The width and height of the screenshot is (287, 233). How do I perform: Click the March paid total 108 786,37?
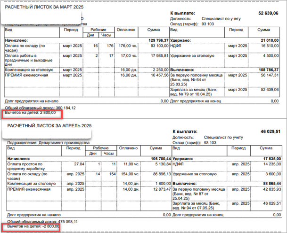[269, 70]
